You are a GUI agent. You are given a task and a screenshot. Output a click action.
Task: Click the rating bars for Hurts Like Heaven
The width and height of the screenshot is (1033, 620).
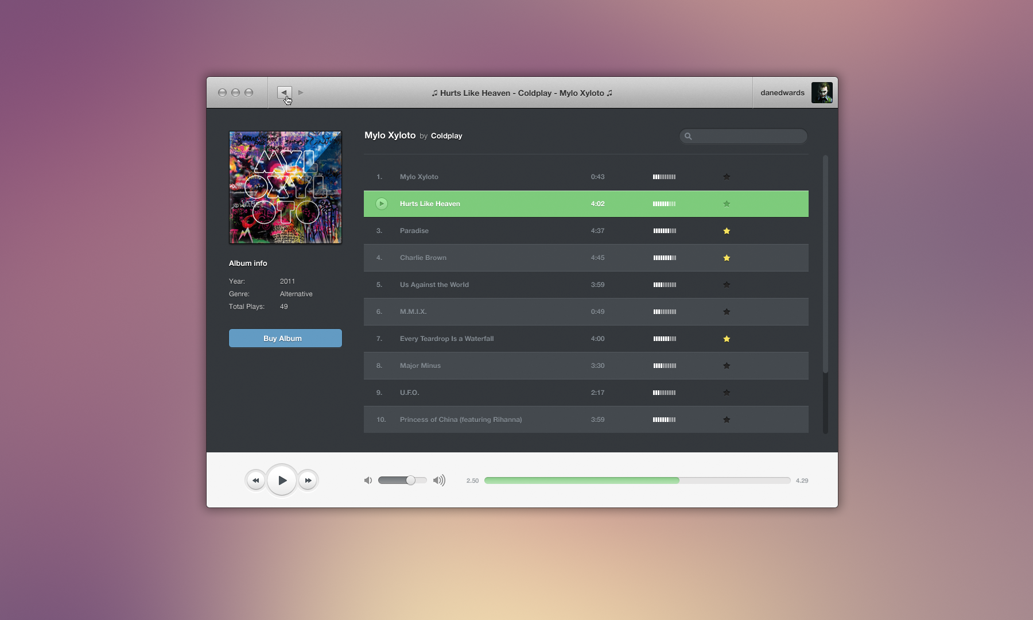pos(664,204)
